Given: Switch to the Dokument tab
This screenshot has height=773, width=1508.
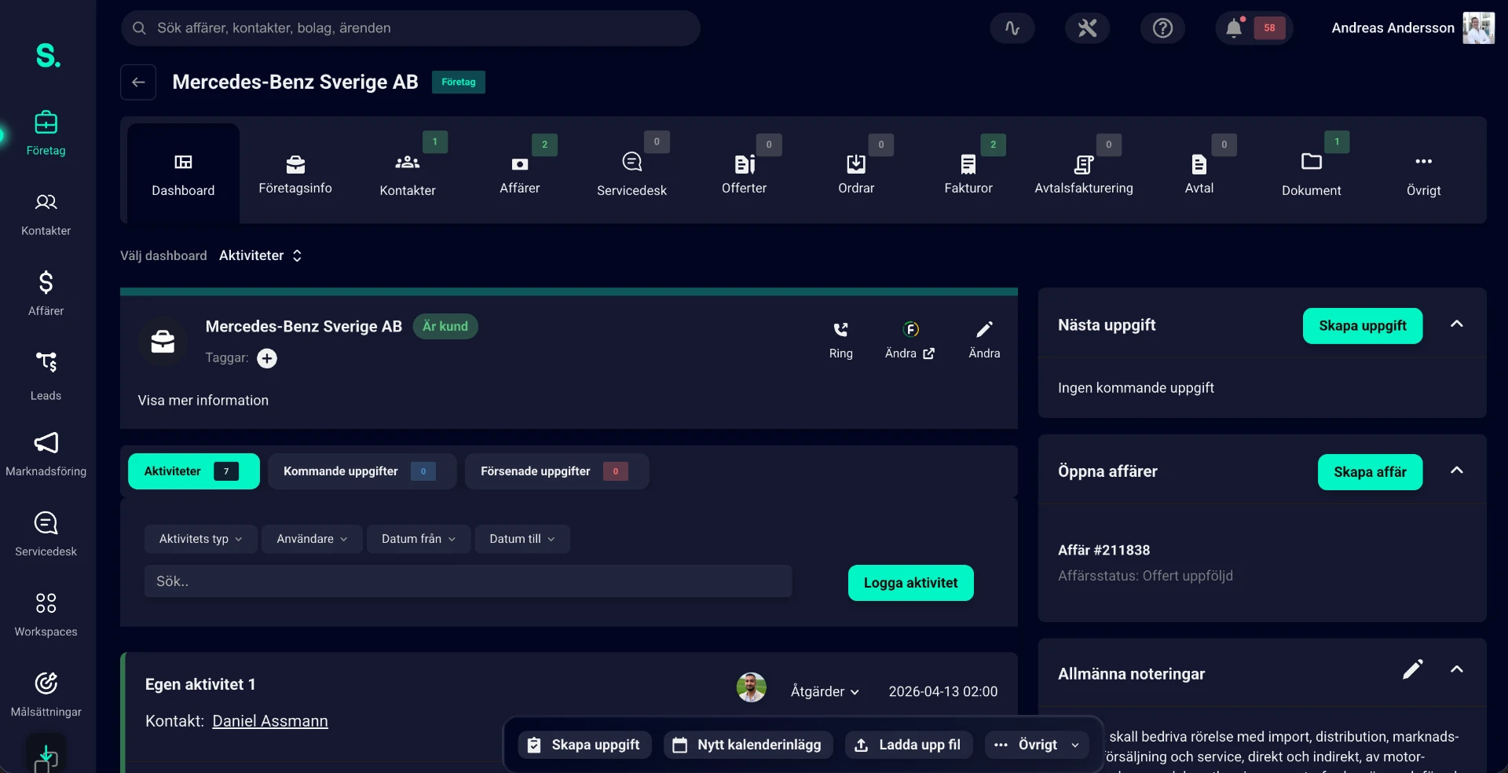Looking at the screenshot, I should pos(1312,174).
